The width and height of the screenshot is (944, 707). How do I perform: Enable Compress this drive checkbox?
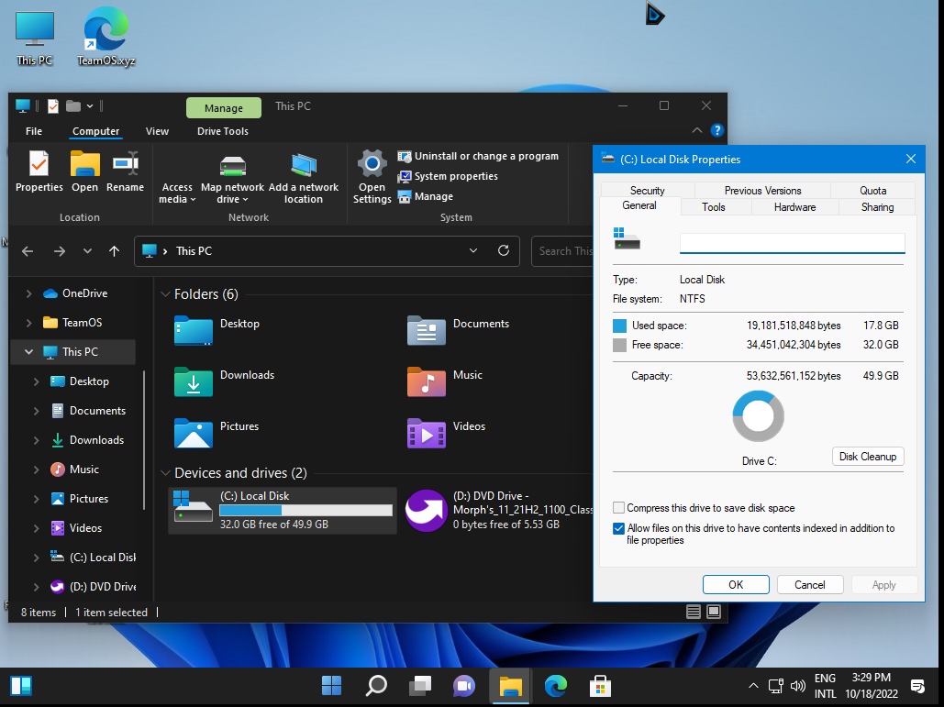619,508
